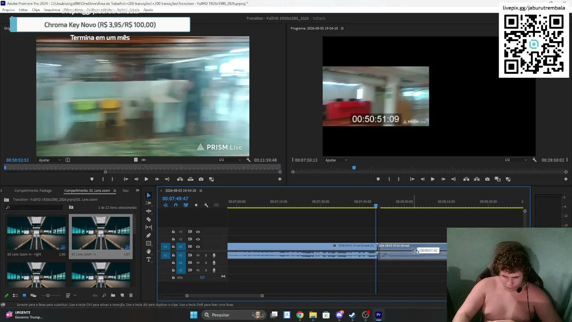
Task: Select the Razor tool
Action: [x=149, y=219]
